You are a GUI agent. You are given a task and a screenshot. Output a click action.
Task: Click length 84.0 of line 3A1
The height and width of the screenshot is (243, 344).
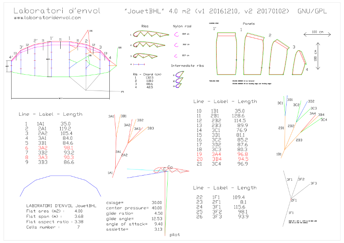[67, 138]
